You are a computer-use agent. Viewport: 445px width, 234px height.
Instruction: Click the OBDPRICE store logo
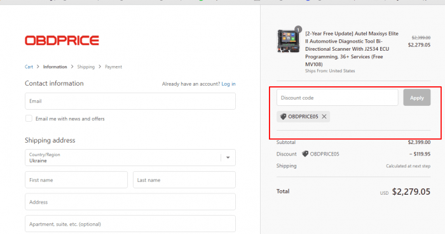pyautogui.click(x=62, y=41)
